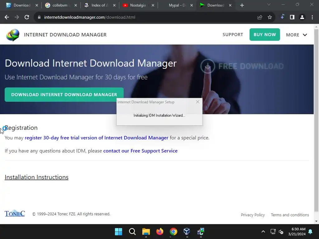Close the collebvm tab

(x=76, y=5)
